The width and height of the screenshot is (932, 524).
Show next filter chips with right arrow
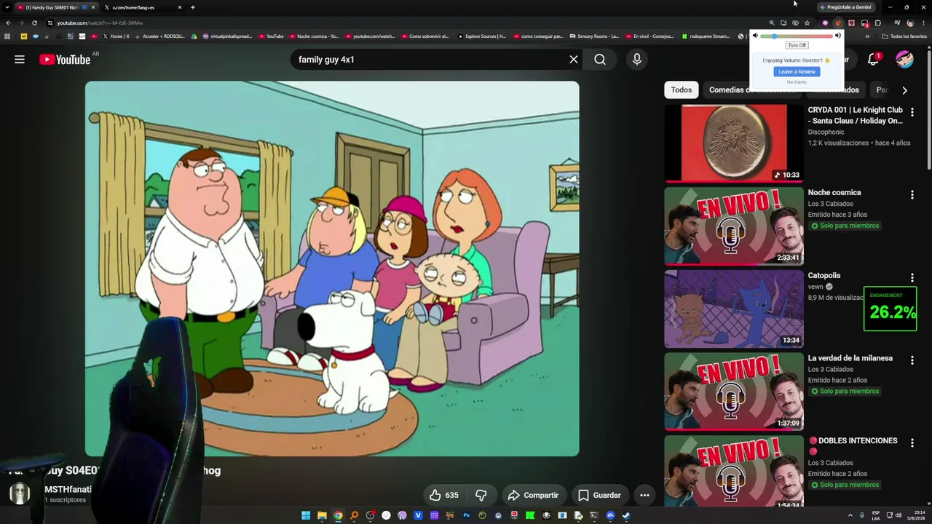[x=904, y=90]
